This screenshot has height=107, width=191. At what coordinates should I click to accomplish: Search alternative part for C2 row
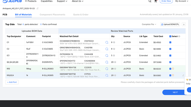point(107,49)
